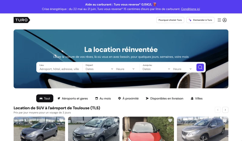
Task: Select the Aéroports et gares tab
Action: [73, 98]
